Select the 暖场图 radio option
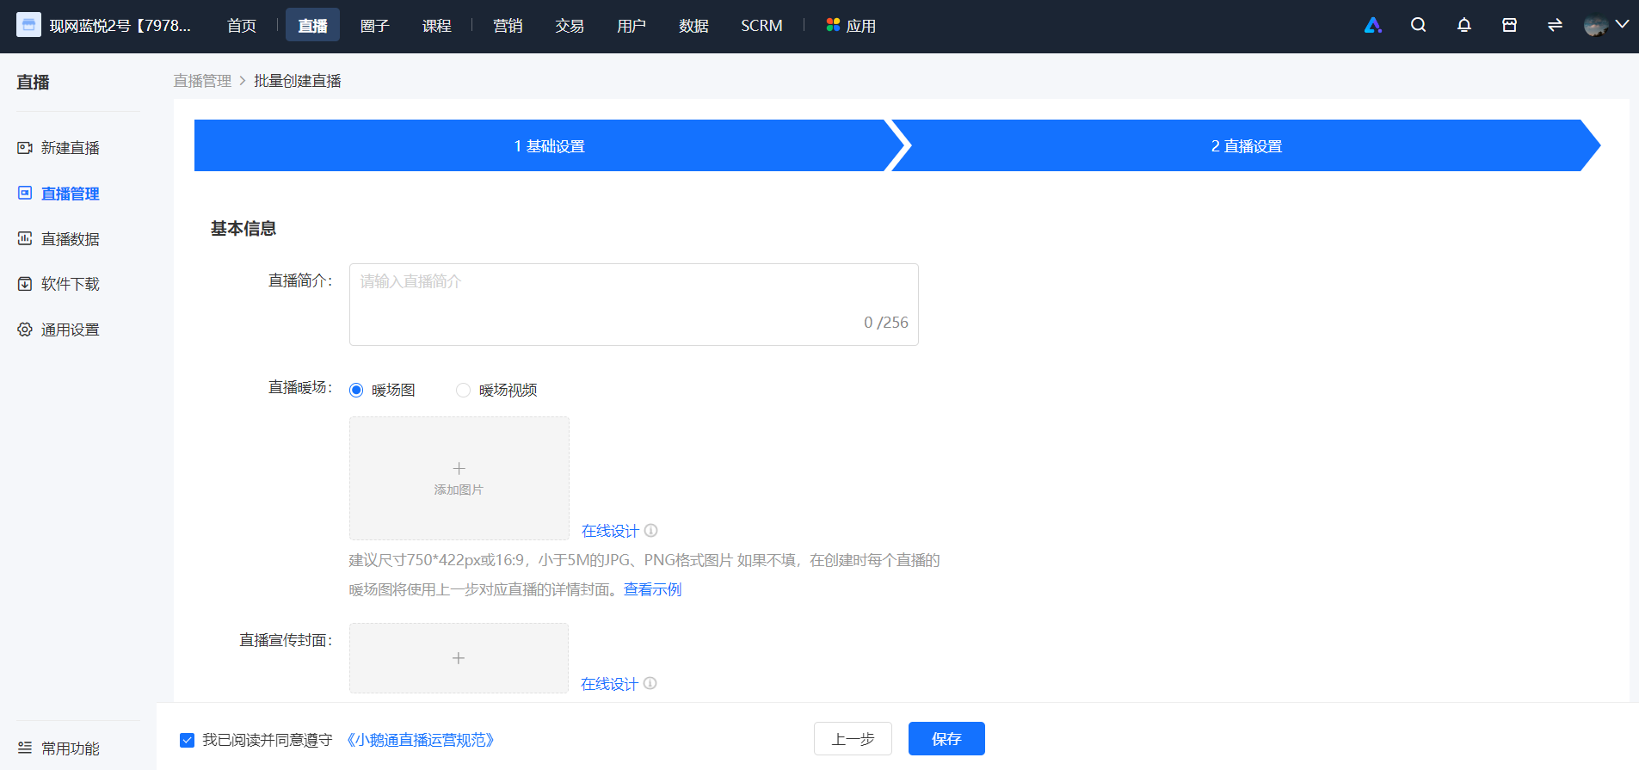Screen dimensions: 1639x770 point(356,390)
